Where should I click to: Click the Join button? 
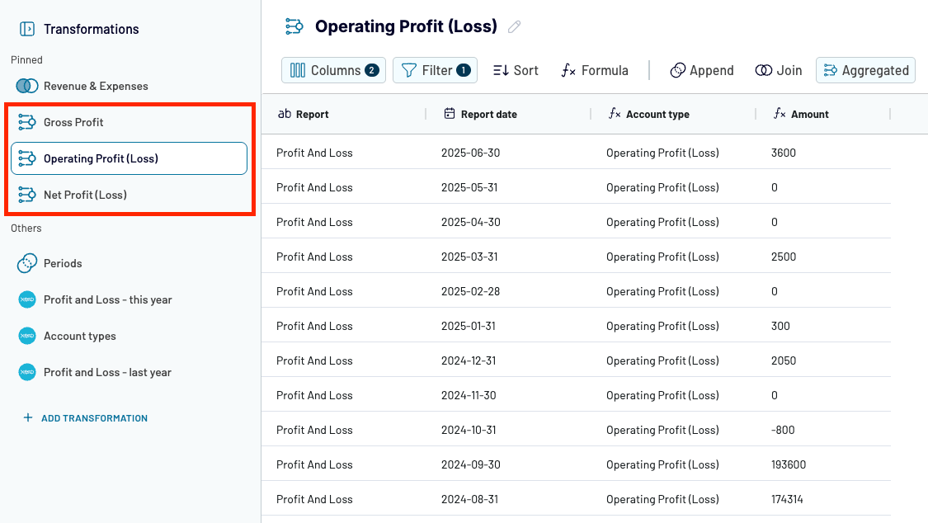(779, 70)
